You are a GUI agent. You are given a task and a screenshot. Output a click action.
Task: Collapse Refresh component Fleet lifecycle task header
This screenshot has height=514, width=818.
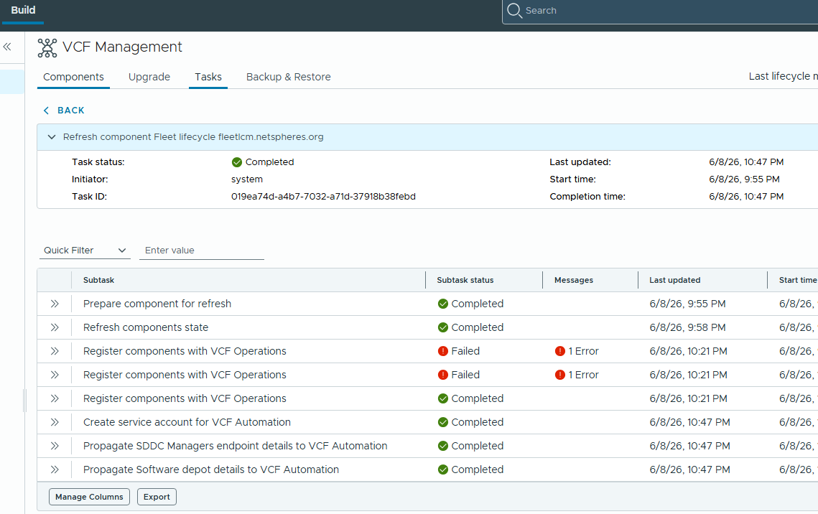pos(52,137)
